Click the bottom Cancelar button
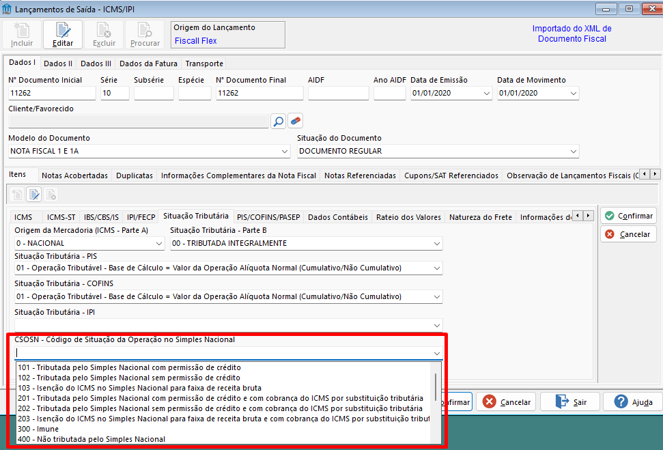This screenshot has width=663, height=450. tap(506, 402)
